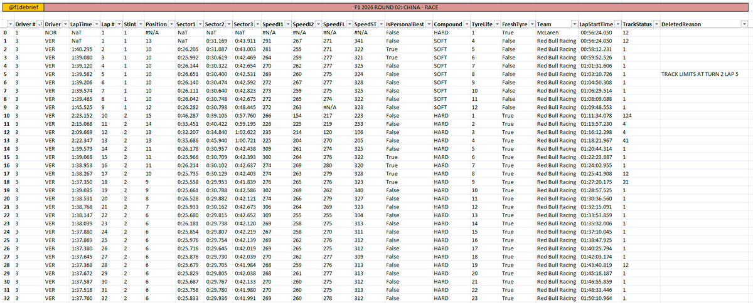Open the Driver name column filter dropdown

click(x=65, y=24)
